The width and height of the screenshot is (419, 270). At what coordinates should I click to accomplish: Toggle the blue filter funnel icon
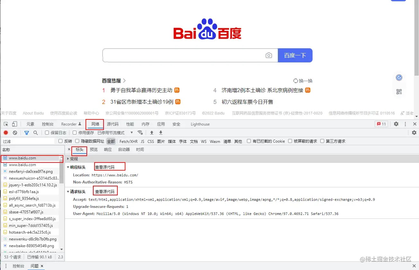coord(27,133)
